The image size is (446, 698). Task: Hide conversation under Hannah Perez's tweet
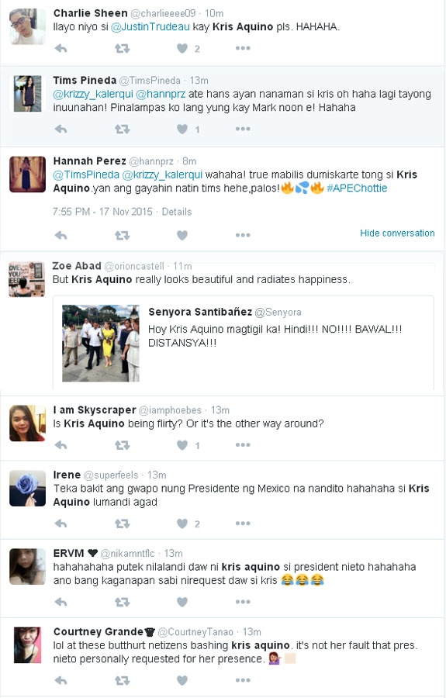[x=397, y=233]
